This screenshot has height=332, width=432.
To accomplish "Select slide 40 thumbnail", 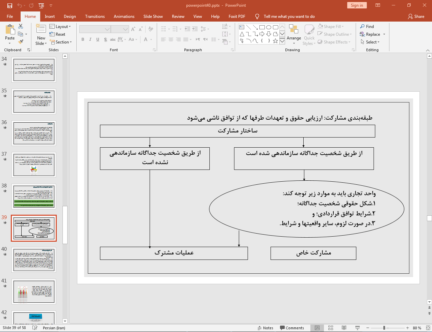I will pyautogui.click(x=34, y=260).
